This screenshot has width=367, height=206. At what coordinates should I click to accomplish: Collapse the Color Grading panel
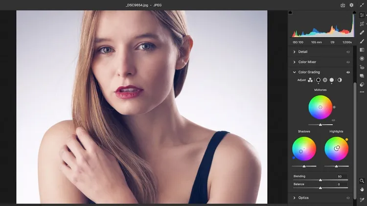click(x=294, y=72)
